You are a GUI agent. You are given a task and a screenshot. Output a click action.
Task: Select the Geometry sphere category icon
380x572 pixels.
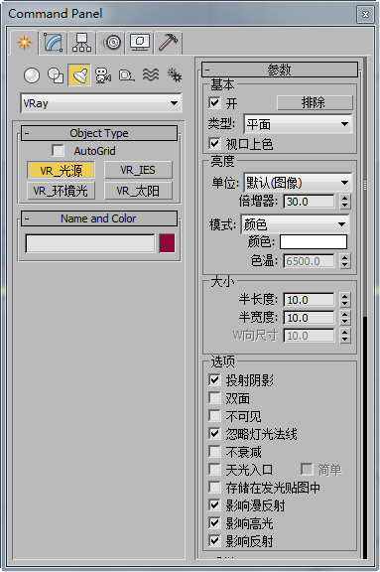(x=32, y=75)
